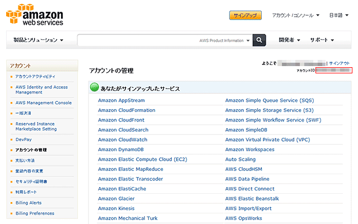Open the Amazon CloudSearch link

coord(123,130)
